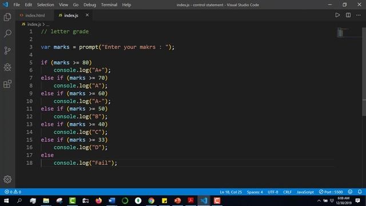Click the editor vertical scrollbar
This screenshot has height=206, width=366.
pos(364,72)
